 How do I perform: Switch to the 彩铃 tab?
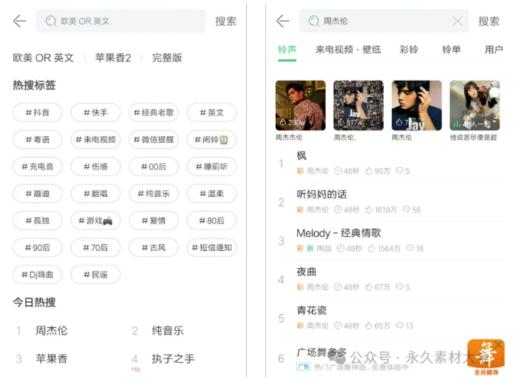(x=409, y=50)
